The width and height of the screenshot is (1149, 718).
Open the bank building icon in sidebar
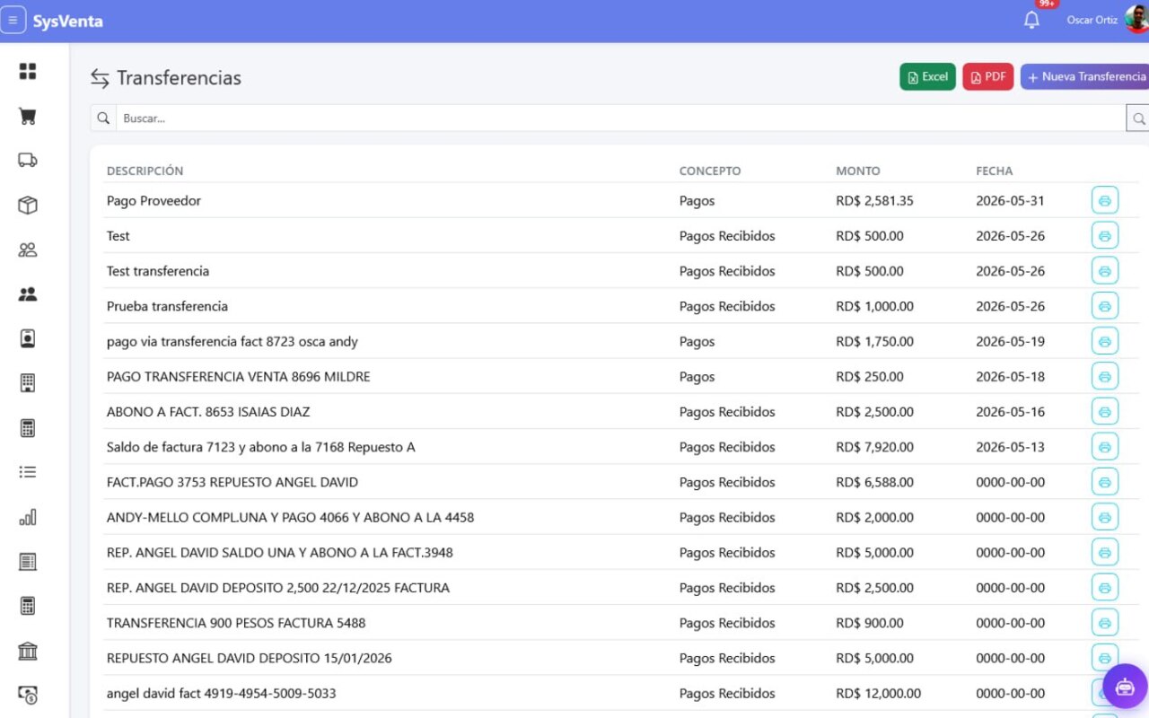point(28,651)
